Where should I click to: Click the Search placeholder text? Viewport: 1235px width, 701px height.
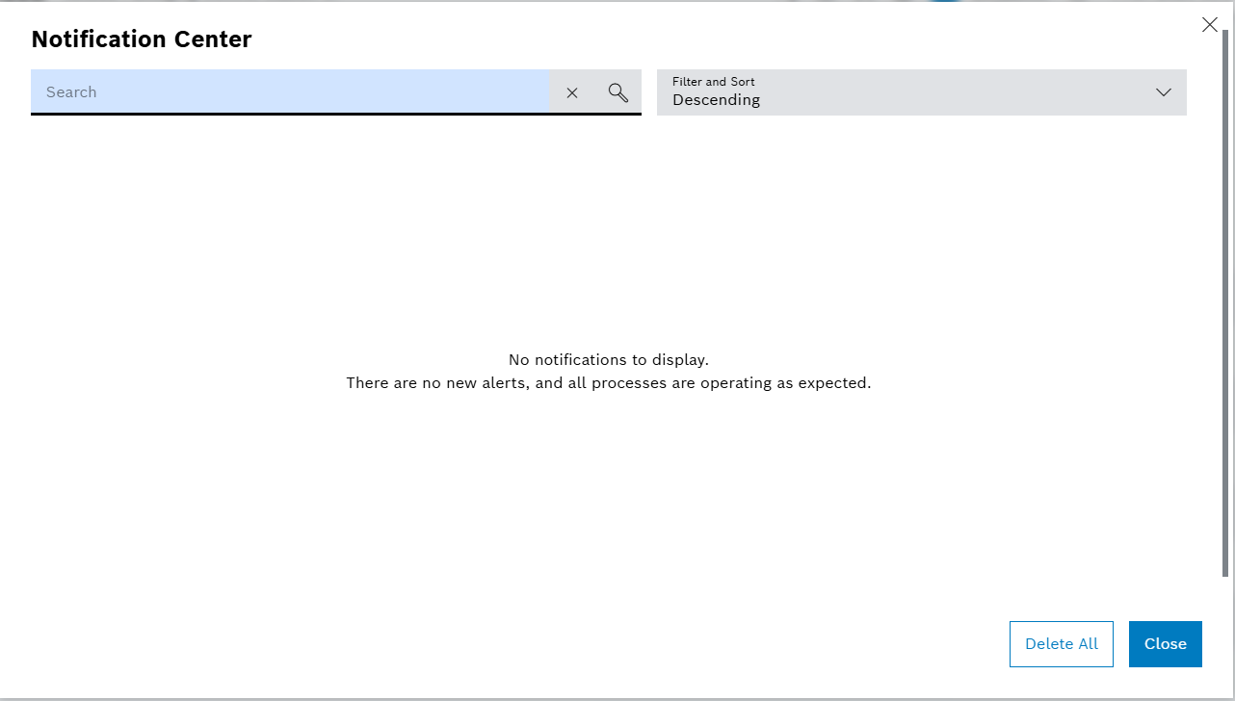click(71, 92)
